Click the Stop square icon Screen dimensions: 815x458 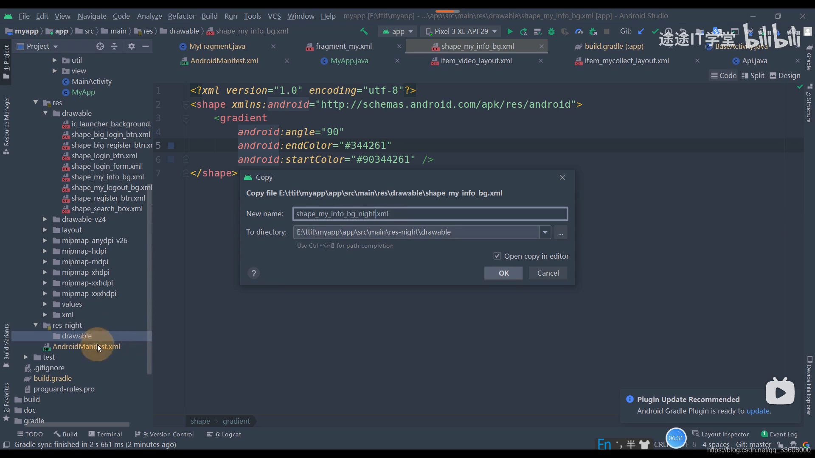[x=607, y=31]
